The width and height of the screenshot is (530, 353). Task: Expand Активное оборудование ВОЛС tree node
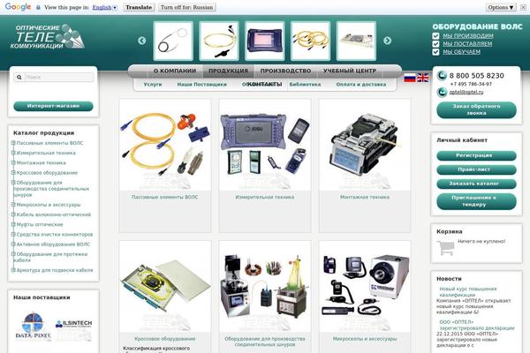[x=13, y=244]
